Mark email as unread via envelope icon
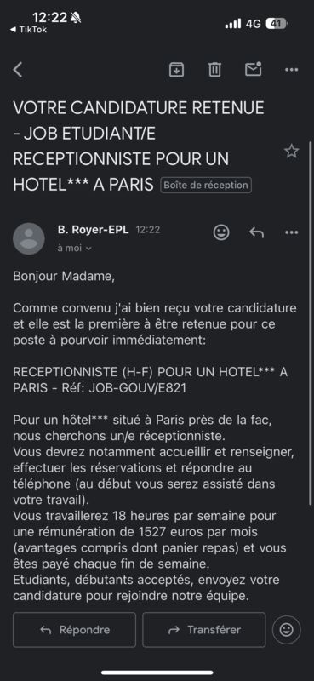Screen dimensions: 314x681 254,69
